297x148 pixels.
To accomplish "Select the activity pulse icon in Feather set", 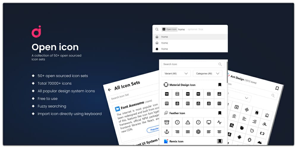I will point(219,122).
